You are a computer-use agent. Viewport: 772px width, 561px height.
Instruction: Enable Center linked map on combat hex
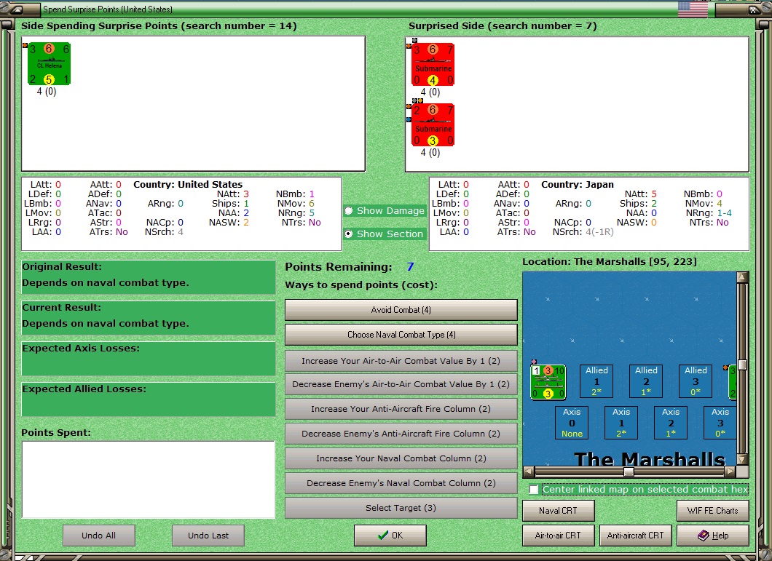point(534,489)
